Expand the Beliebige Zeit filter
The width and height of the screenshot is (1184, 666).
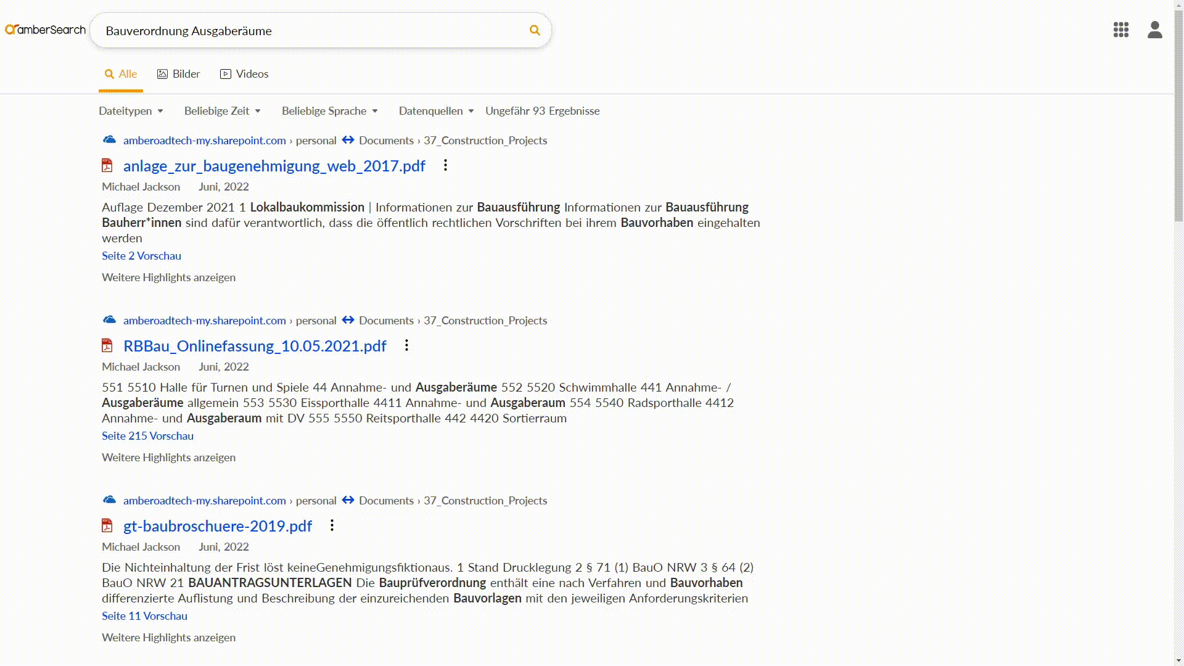[222, 111]
